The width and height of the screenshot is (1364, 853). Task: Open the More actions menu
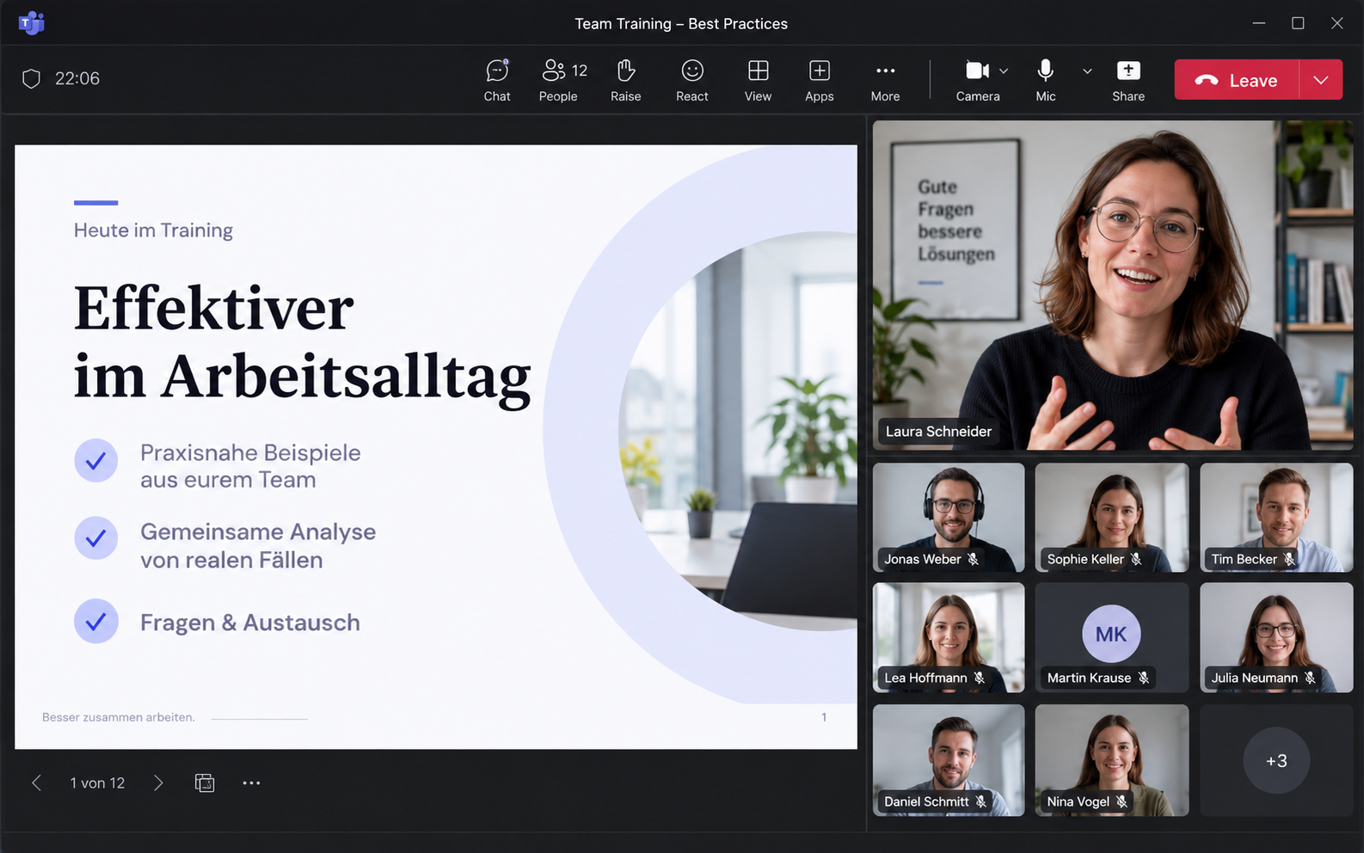[885, 80]
